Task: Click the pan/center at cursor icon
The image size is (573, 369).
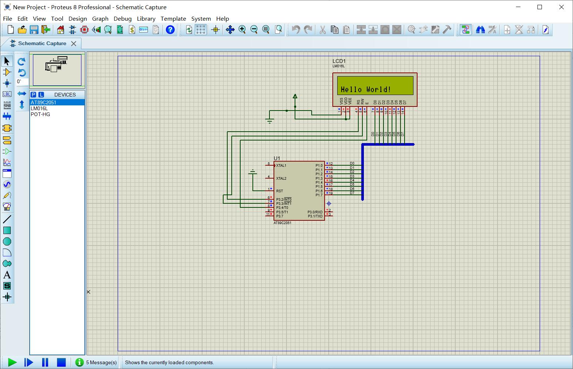Action: tap(230, 30)
